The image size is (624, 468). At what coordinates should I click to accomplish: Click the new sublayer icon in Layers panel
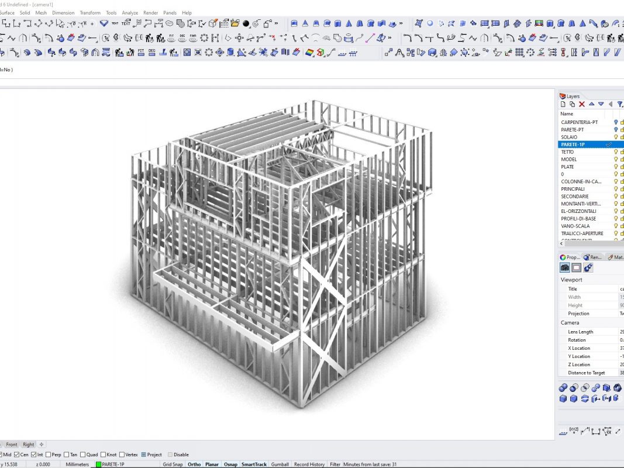[573, 104]
